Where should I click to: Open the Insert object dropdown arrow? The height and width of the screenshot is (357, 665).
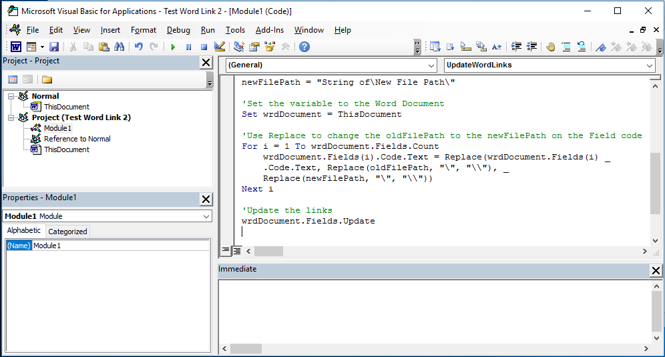(x=42, y=47)
